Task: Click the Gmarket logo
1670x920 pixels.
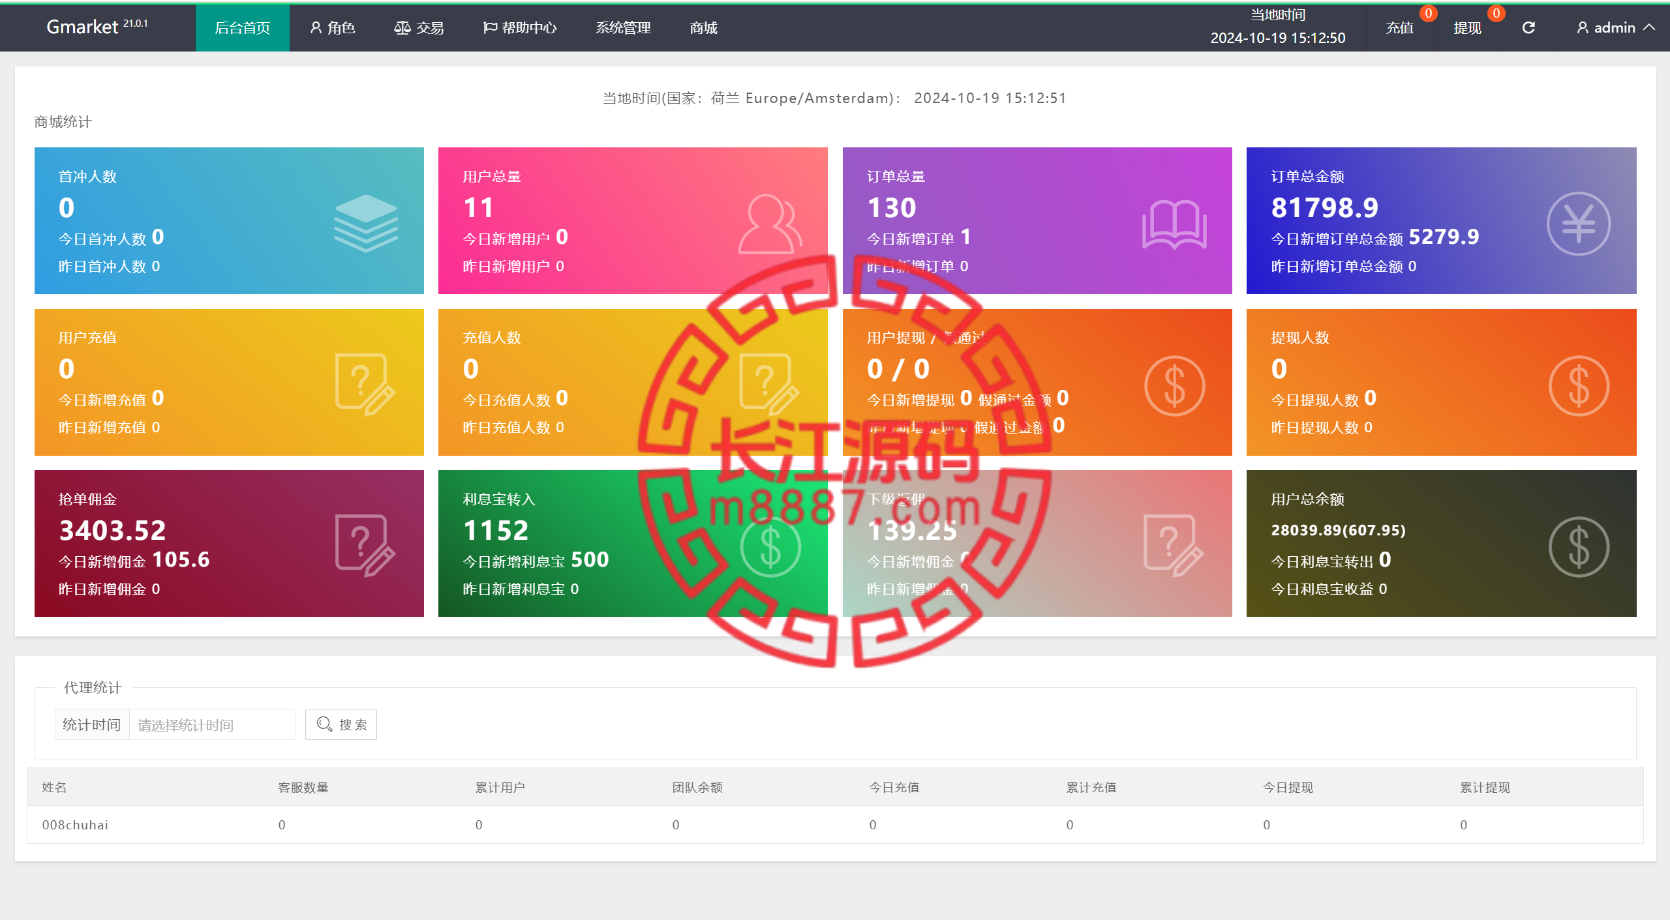Action: (x=97, y=27)
